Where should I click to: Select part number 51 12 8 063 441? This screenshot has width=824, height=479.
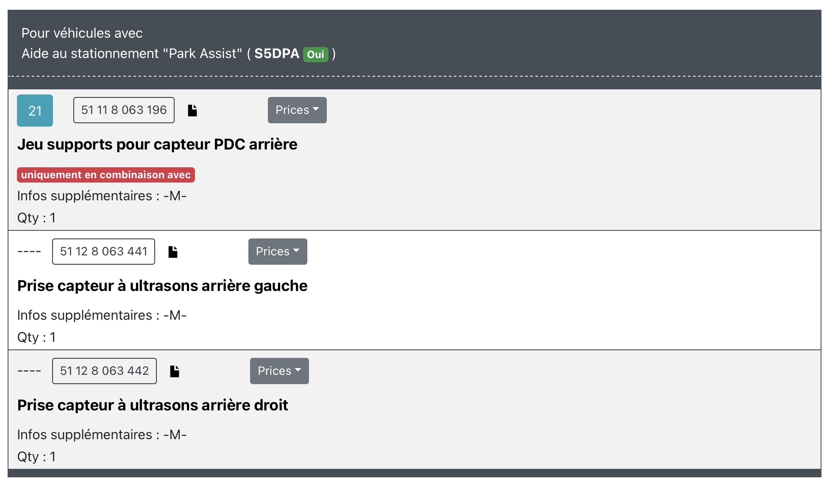[103, 252]
